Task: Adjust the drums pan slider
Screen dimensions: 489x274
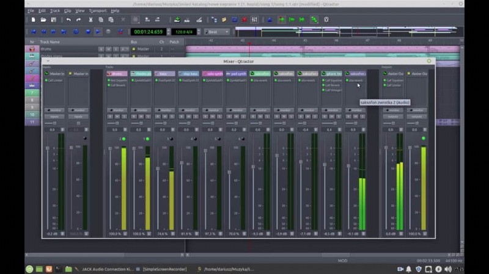Action: [117, 123]
